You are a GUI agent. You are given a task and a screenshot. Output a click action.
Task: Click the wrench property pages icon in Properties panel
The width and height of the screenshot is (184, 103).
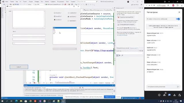pyautogui.click(x=122, y=56)
